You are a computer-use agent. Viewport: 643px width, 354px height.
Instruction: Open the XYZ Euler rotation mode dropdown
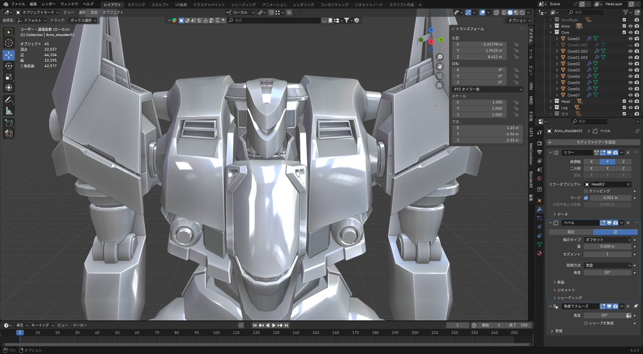[487, 89]
